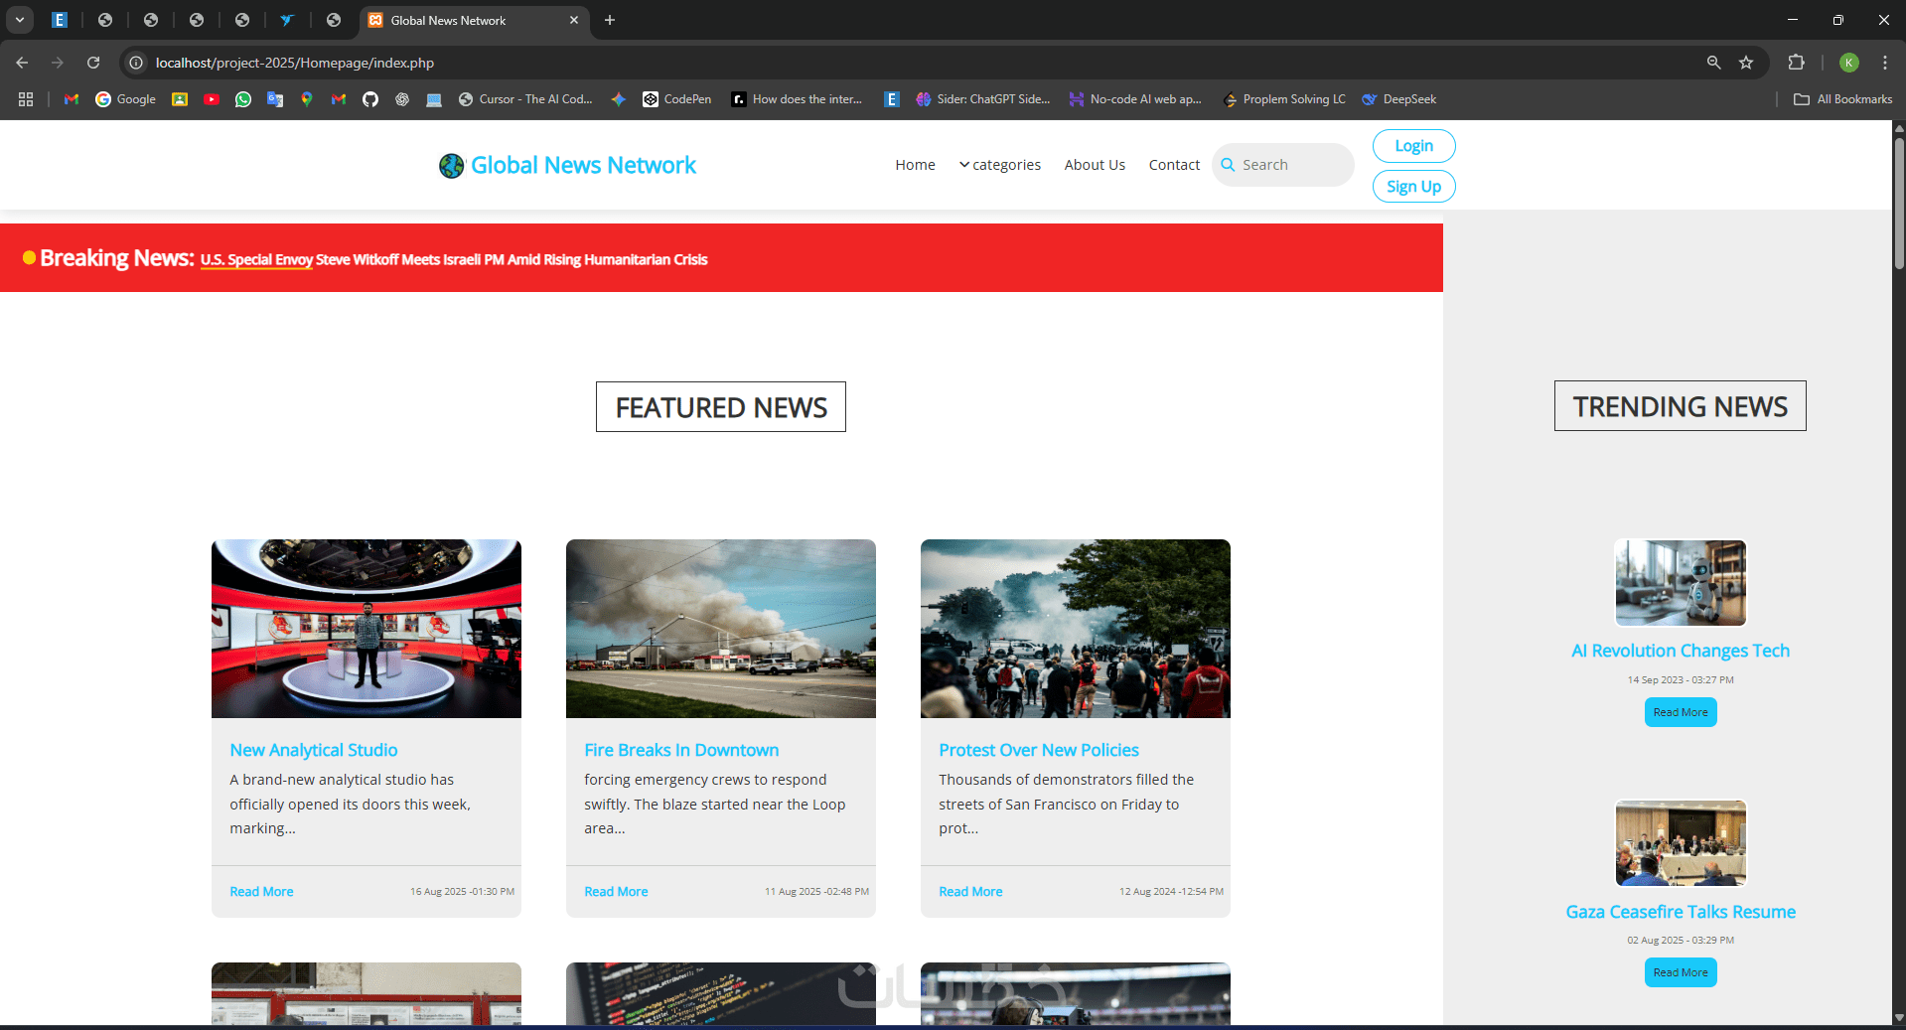Click the page's vertical scrollbar thumb
This screenshot has height=1030, width=1906.
pos(1899,204)
